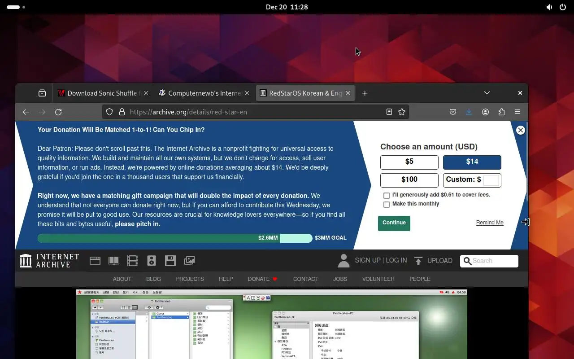
Task: Open the DONATE nav item
Action: (263, 279)
